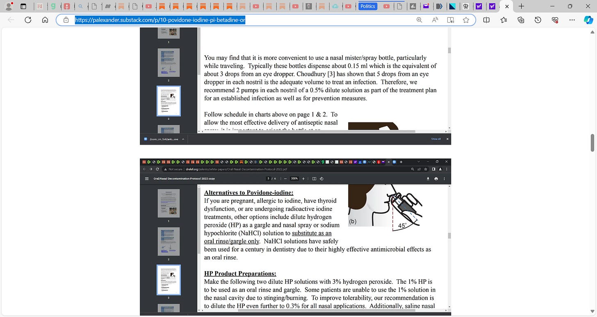The width and height of the screenshot is (597, 317).
Task: Click the PDF print icon
Action: coord(436,179)
